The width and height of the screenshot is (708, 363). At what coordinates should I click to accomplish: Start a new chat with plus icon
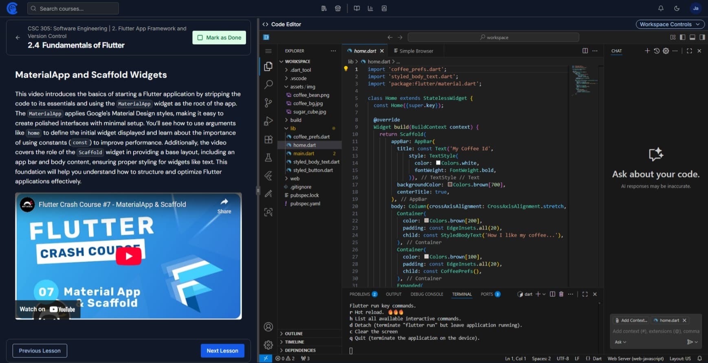pyautogui.click(x=647, y=50)
